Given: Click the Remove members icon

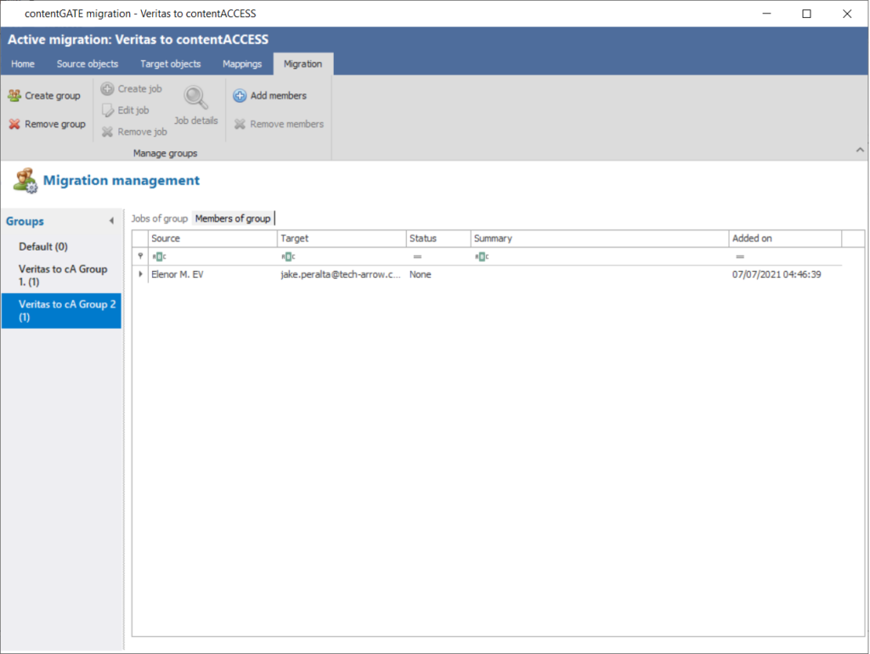Looking at the screenshot, I should (x=240, y=124).
